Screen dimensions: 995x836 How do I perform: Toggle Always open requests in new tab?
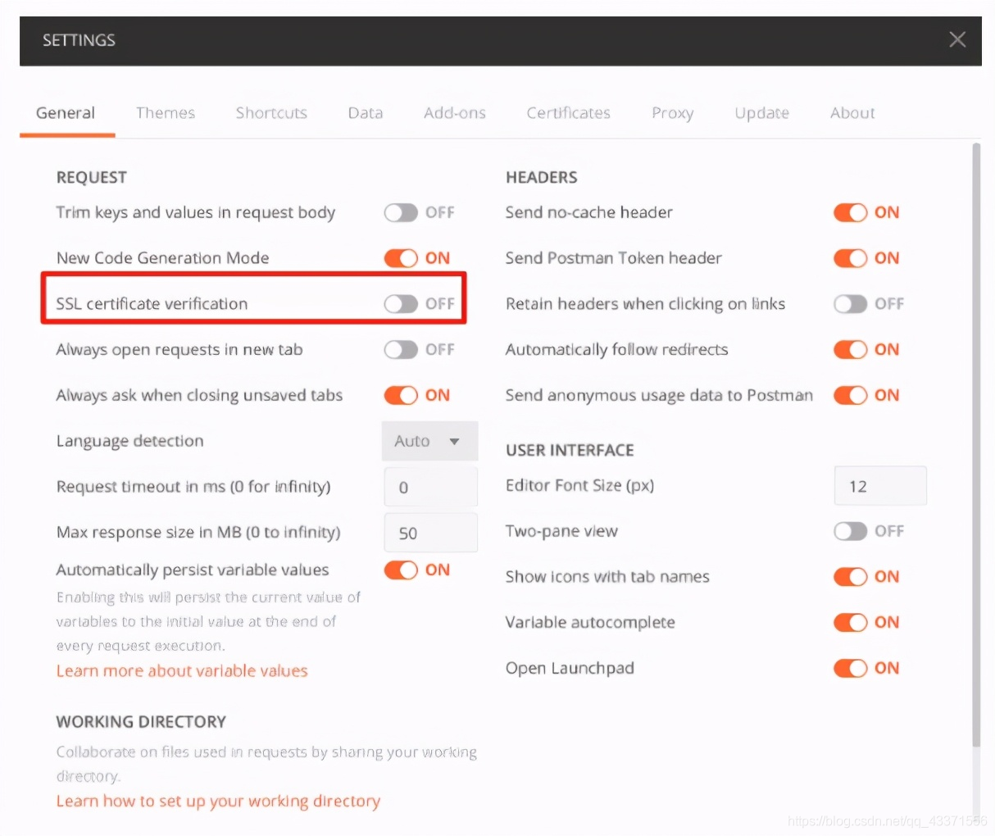coord(401,350)
